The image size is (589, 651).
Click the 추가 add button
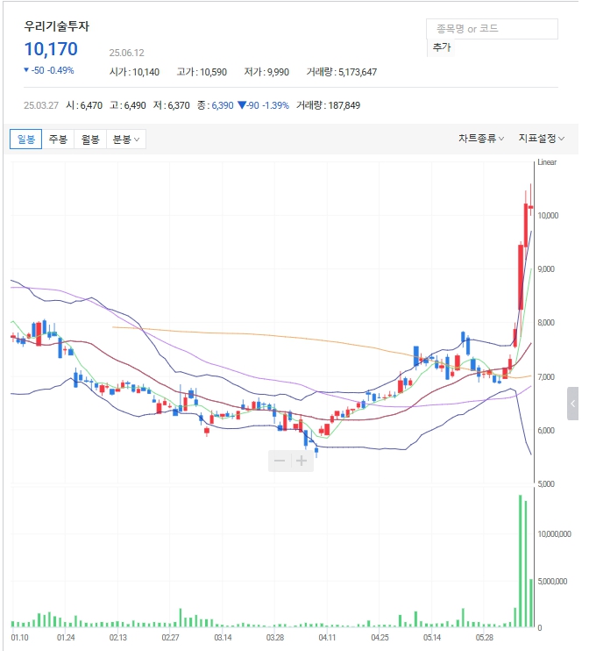coord(442,47)
